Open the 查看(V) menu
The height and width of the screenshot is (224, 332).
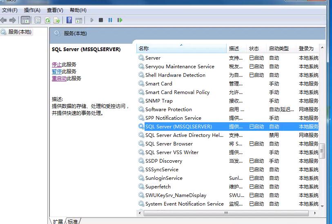click(x=55, y=10)
